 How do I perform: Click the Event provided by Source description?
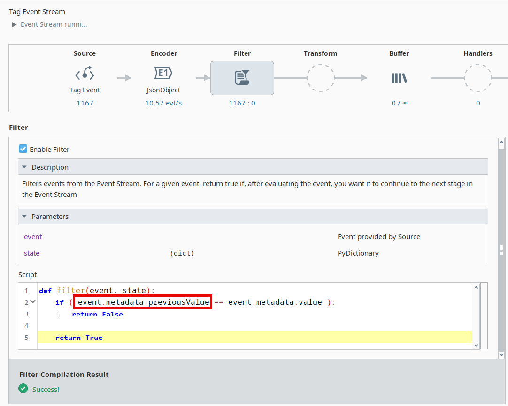click(x=379, y=237)
